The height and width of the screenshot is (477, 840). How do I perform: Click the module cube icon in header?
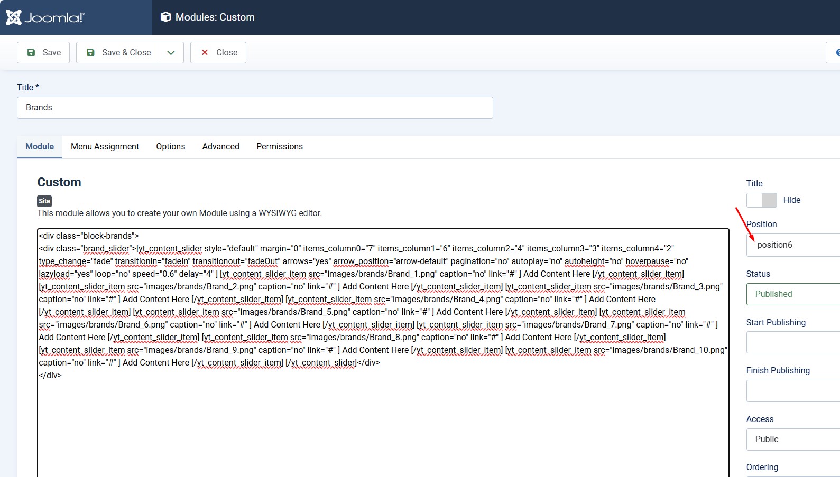click(x=165, y=17)
